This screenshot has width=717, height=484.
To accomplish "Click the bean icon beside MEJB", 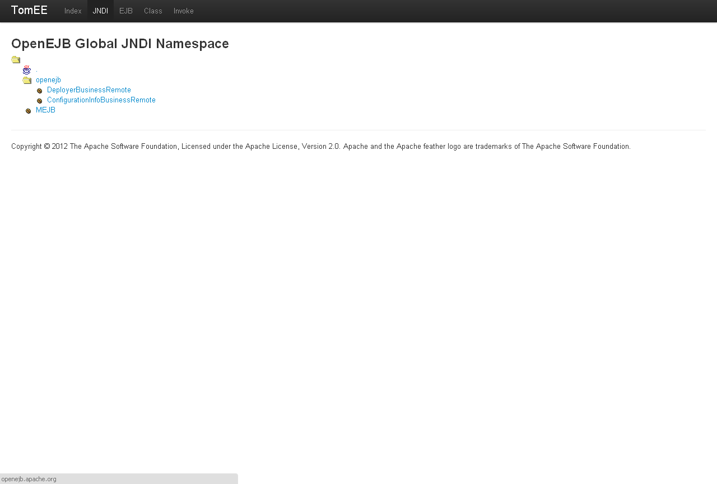I will tap(28, 111).
